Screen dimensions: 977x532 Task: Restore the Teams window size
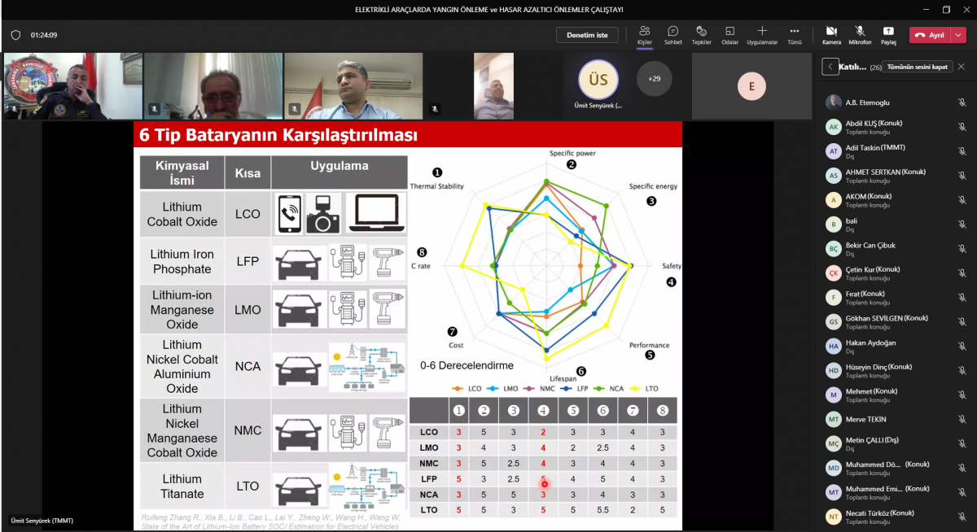[946, 10]
